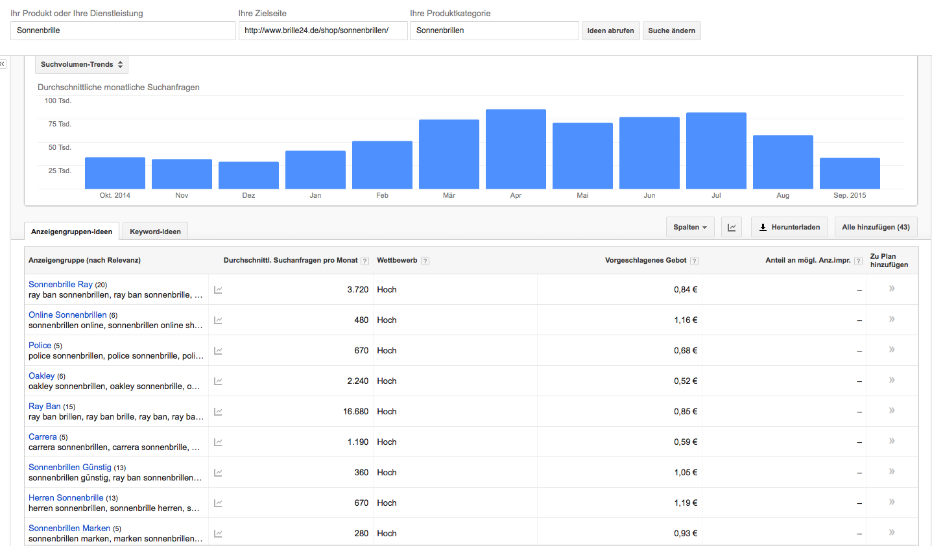932x546 pixels.
Task: Open help for Wettbewerb column
Action: coord(425,261)
